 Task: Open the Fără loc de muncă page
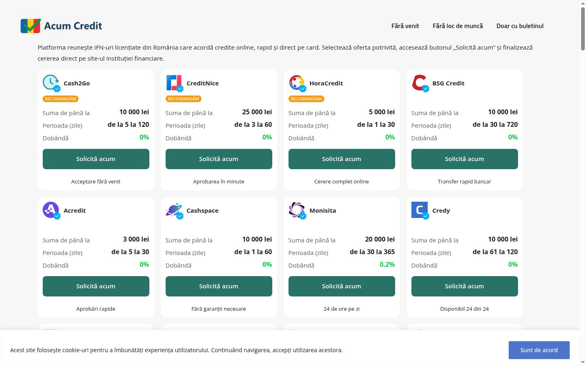[x=458, y=26]
